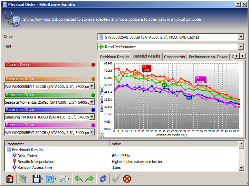
Task: Open the Components tab
Action: pyautogui.click(x=174, y=57)
